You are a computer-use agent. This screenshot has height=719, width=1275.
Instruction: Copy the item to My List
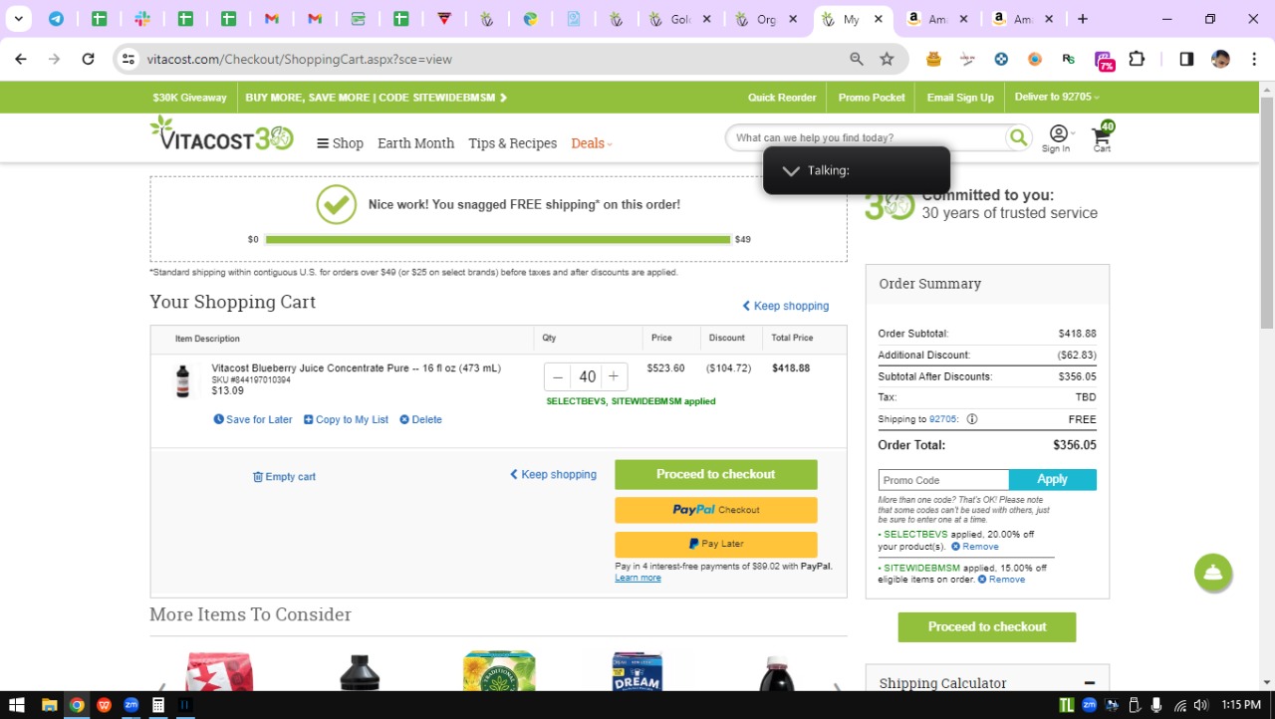(346, 419)
